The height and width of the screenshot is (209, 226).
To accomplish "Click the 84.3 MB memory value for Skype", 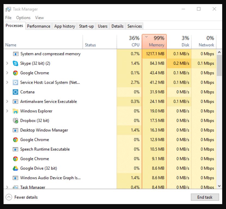I will [157, 63].
